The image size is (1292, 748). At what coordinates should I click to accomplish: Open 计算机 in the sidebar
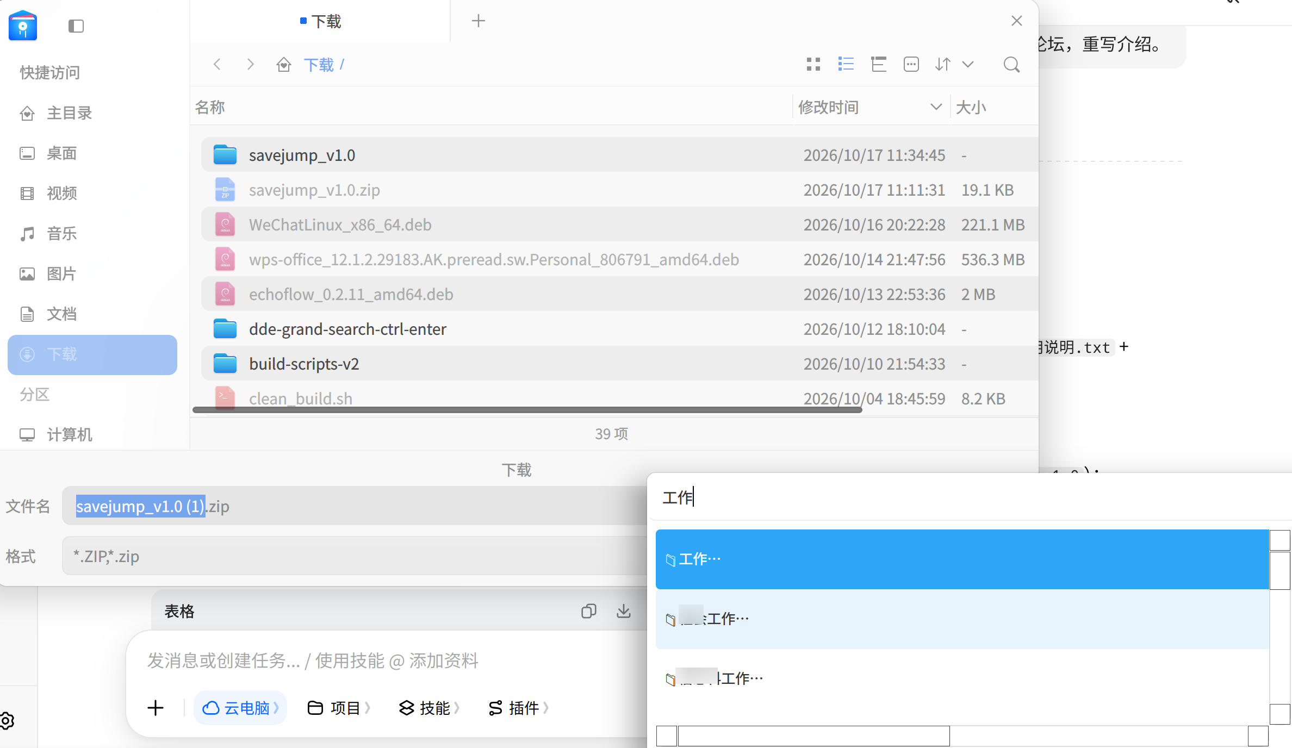(92, 435)
